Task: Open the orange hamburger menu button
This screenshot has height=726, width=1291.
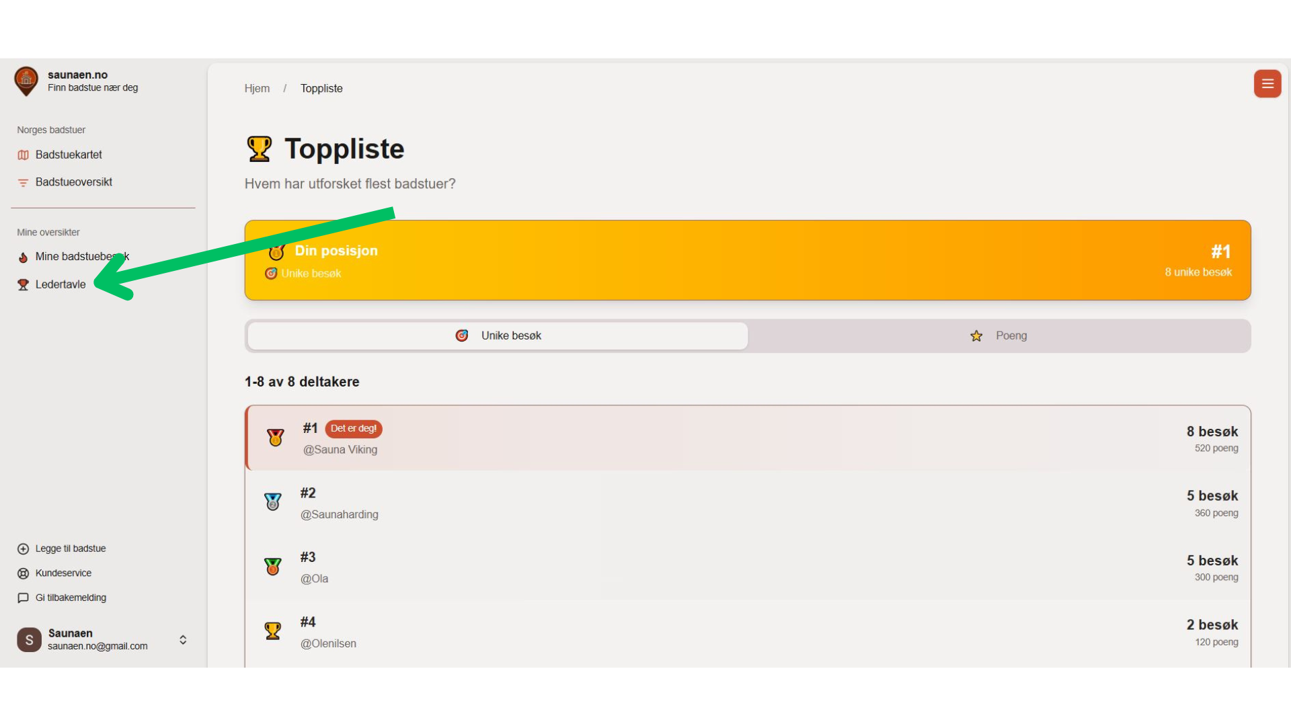Action: tap(1267, 84)
